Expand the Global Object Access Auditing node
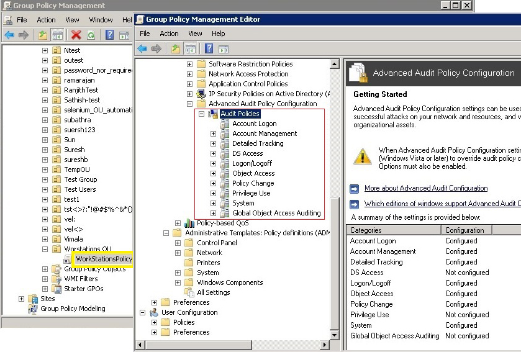Screen dimensions: 521x352 coord(213,213)
